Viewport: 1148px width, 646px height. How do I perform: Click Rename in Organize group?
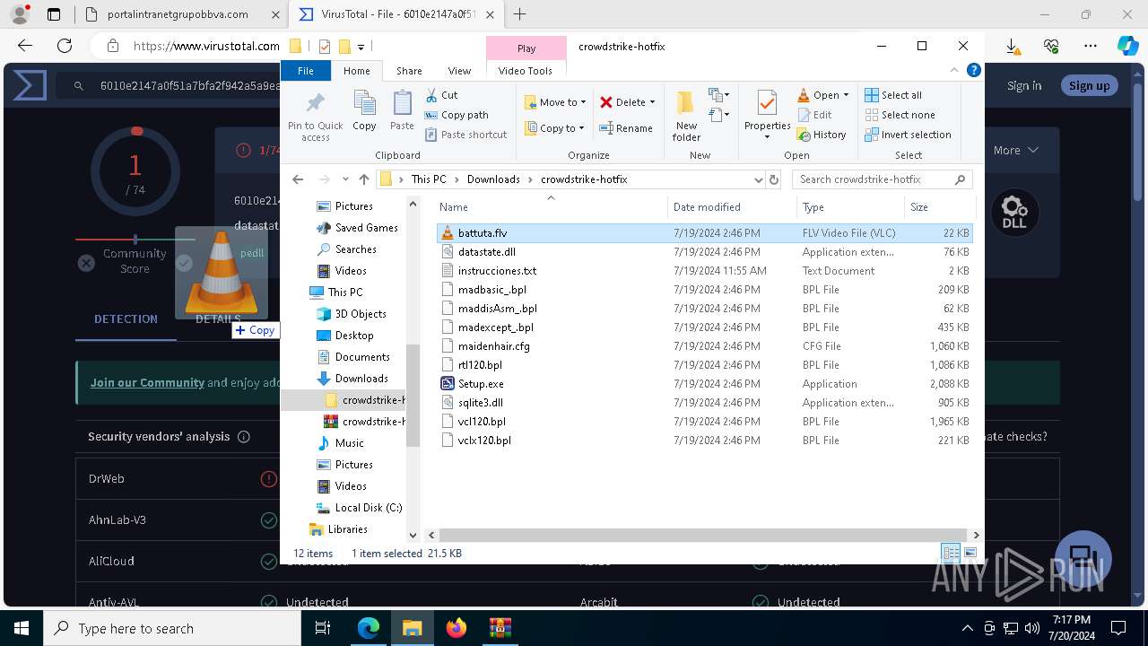click(x=626, y=128)
